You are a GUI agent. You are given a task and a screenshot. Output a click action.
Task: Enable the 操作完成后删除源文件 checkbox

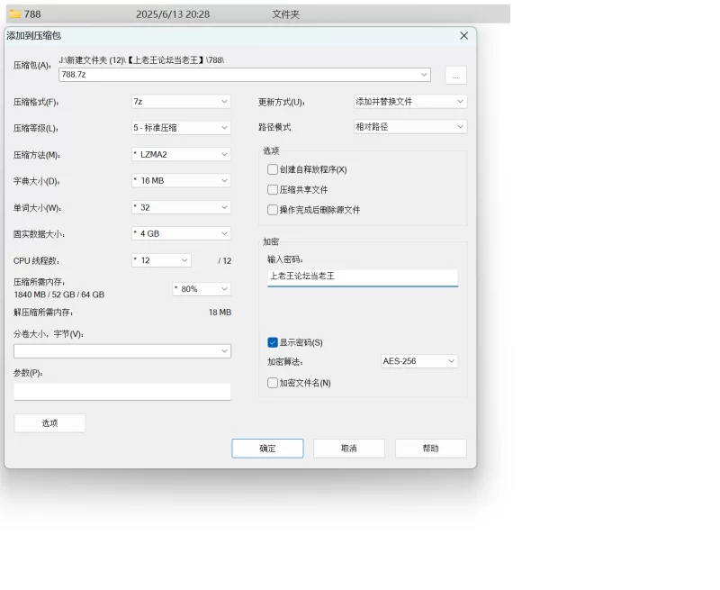(x=273, y=210)
